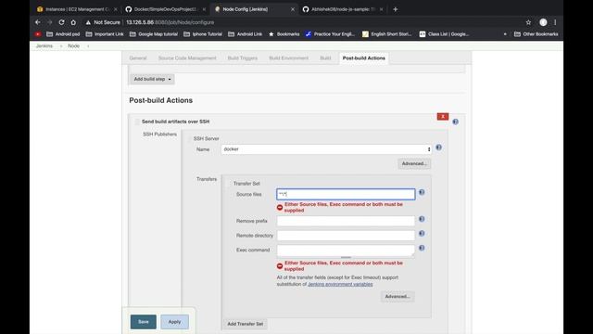Click the Exec command text area
Screen dimensions: 593x334
click(x=346, y=250)
